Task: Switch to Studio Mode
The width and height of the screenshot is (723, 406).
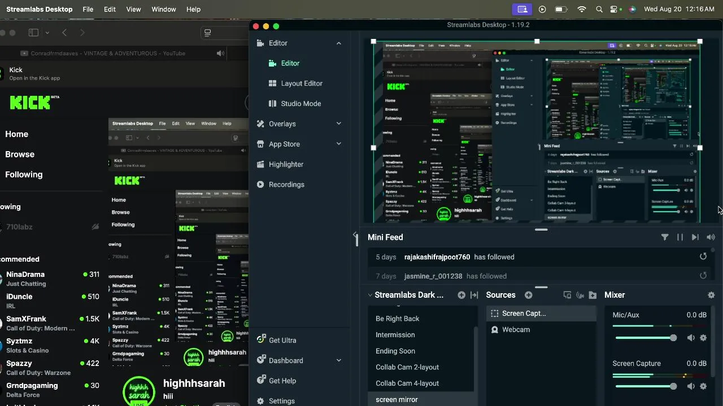Action: pyautogui.click(x=300, y=104)
